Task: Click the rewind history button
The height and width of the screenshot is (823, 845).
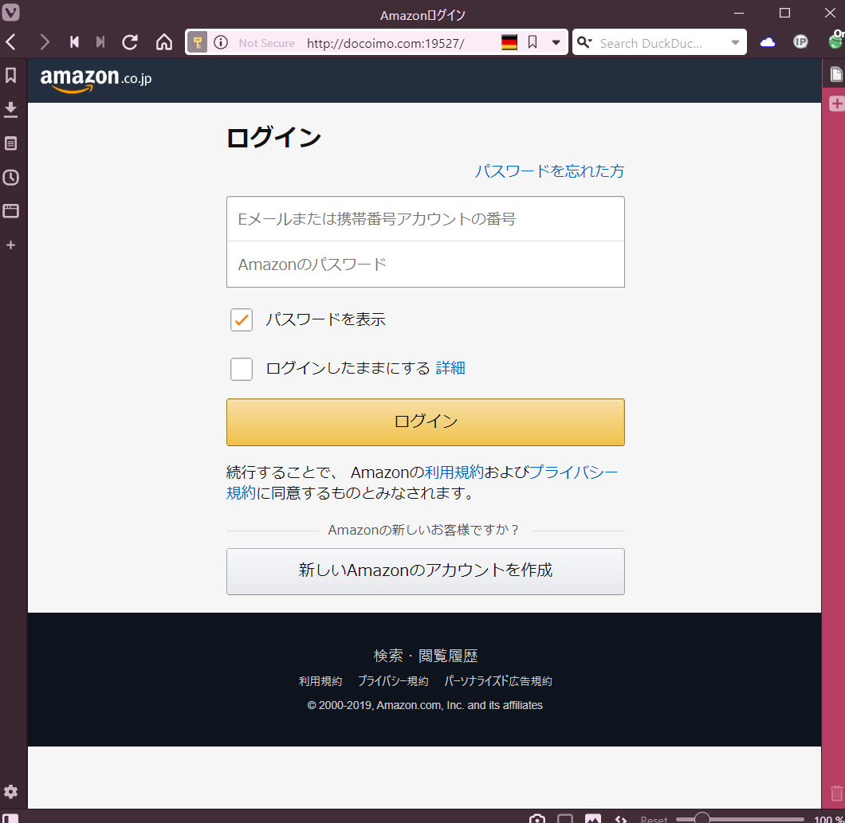Action: click(x=74, y=42)
